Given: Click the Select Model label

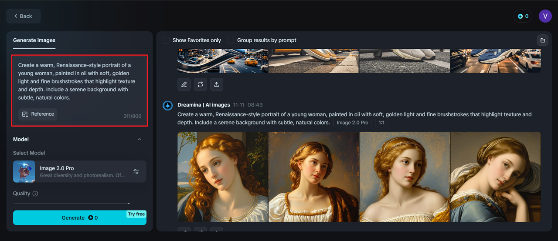Looking at the screenshot, I should 29,153.
